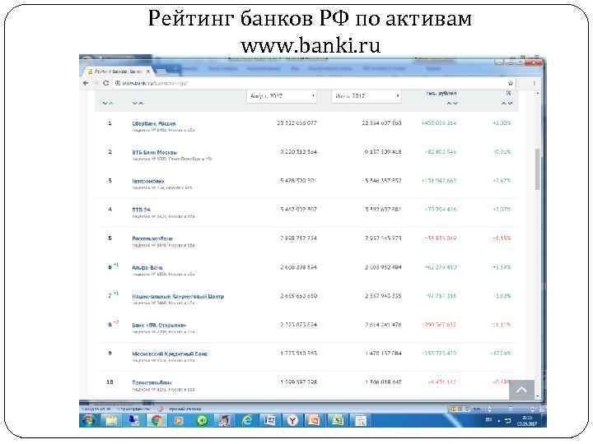Viewport: 593px width, 444px height.
Task: Click Россельхозбанк change −1,15%
Action: (x=502, y=238)
